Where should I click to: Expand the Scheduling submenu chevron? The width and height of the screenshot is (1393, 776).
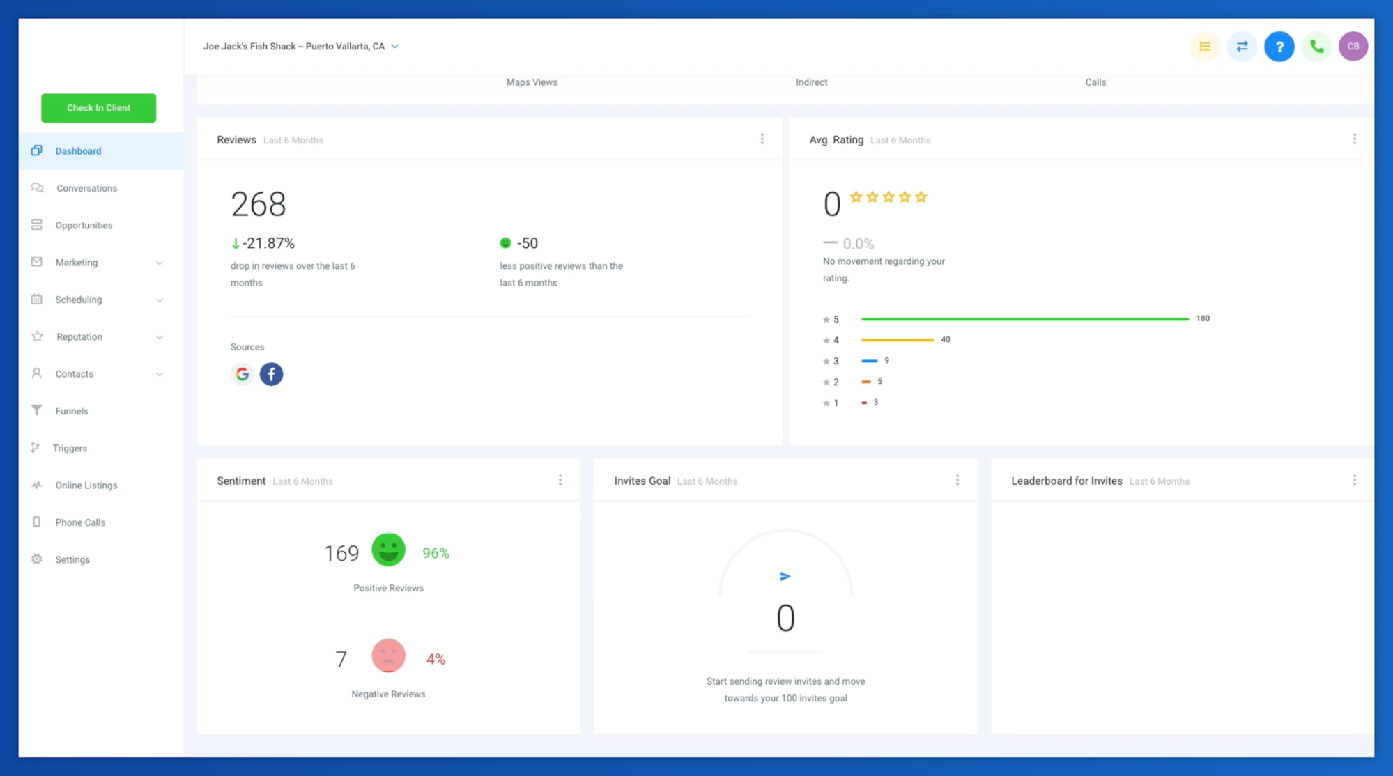coord(160,300)
